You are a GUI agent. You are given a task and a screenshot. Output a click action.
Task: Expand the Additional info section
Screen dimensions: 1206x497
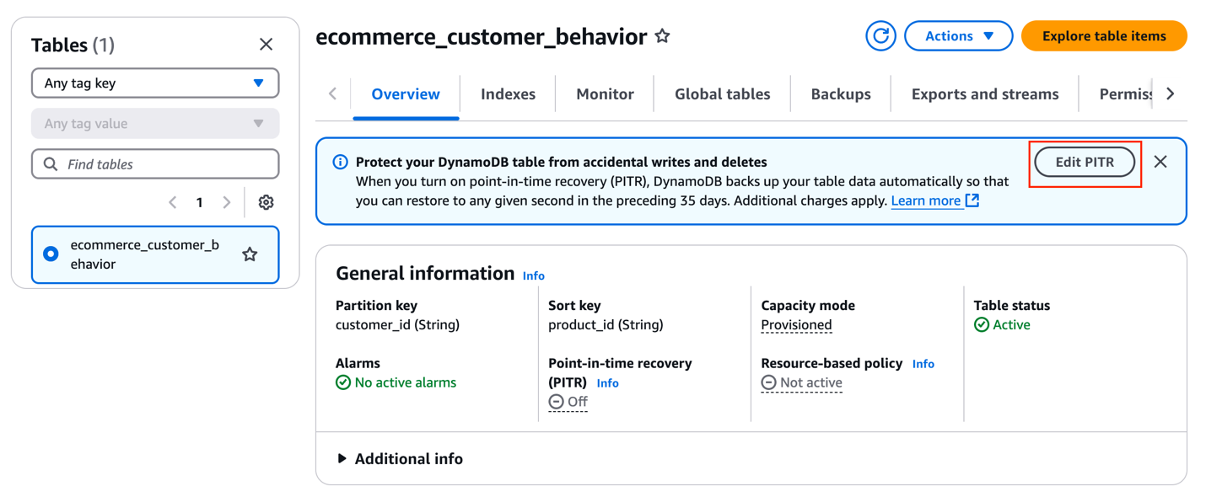[x=400, y=458]
